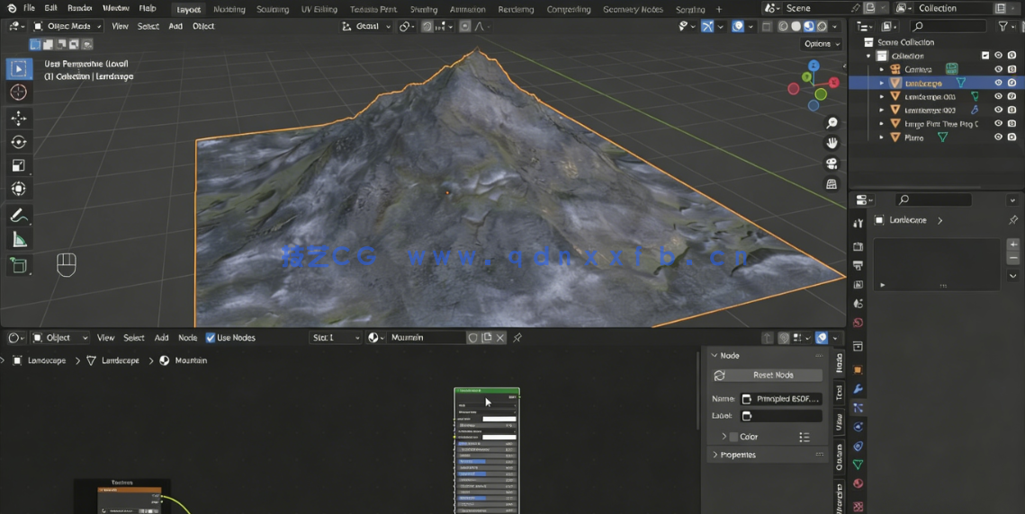Toggle viewport overlays button
This screenshot has width=1025, height=514.
pyautogui.click(x=737, y=26)
